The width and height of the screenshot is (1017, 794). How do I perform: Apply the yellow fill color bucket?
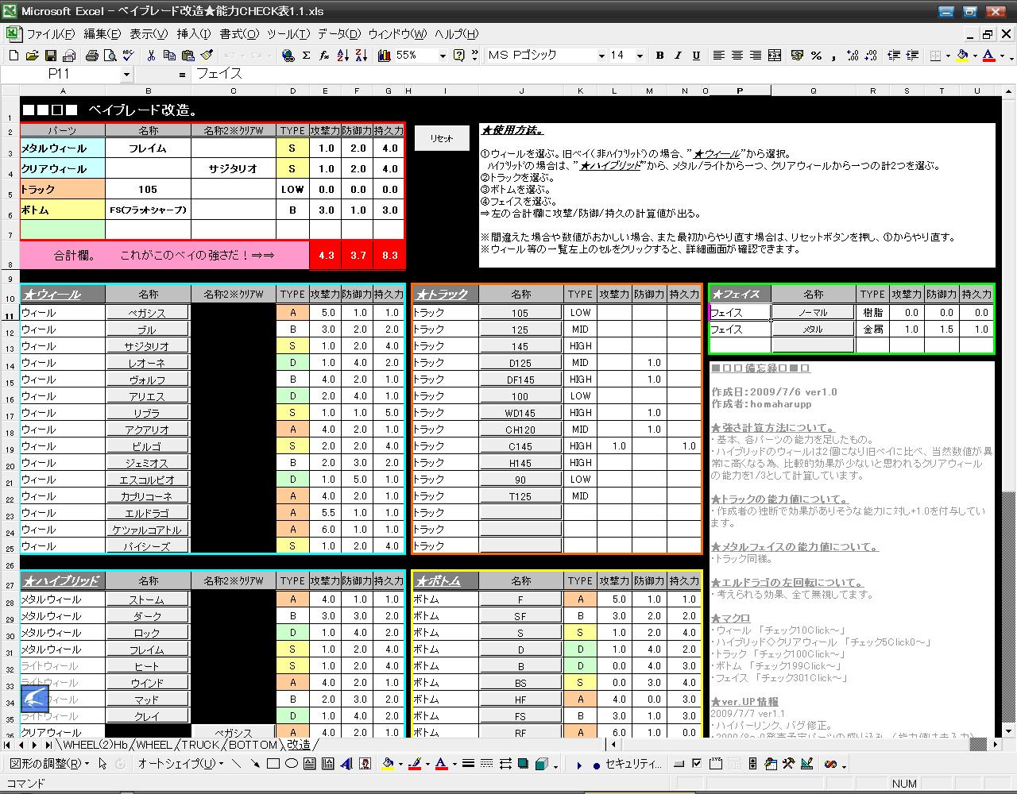tap(963, 56)
